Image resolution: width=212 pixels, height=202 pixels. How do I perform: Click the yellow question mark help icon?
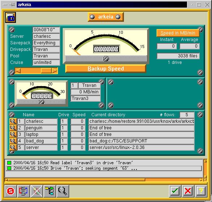tap(201, 191)
